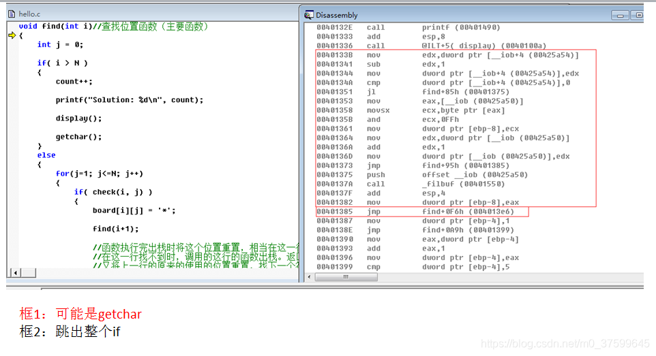Viewport: 656px width, 356px height.
Task: Click the 'display();' call in hello.c
Action: click(78, 118)
